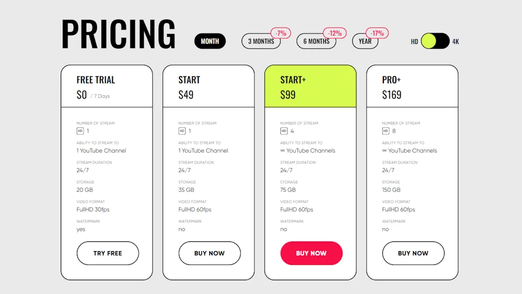Click the Pricing page heading
Image resolution: width=522 pixels, height=294 pixels.
pos(118,35)
